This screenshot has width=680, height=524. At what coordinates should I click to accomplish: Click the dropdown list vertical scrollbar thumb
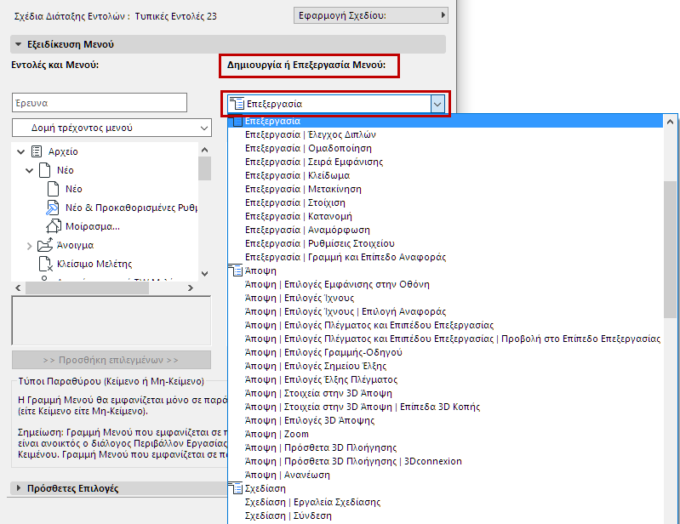click(x=671, y=249)
